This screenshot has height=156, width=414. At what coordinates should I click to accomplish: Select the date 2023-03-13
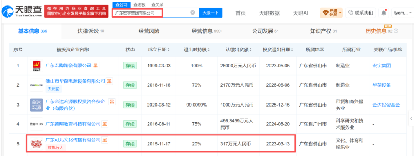click(278, 144)
